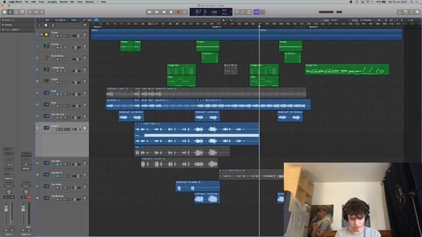
Task: Toggle the Inspector button in the toolbar
Action: 11,12
